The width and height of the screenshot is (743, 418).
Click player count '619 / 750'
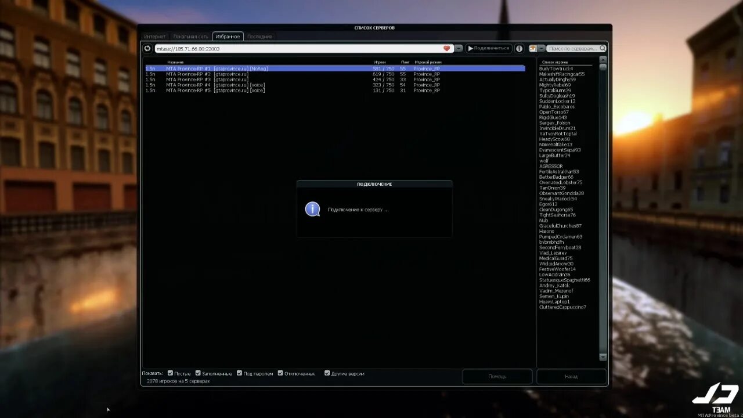[383, 74]
